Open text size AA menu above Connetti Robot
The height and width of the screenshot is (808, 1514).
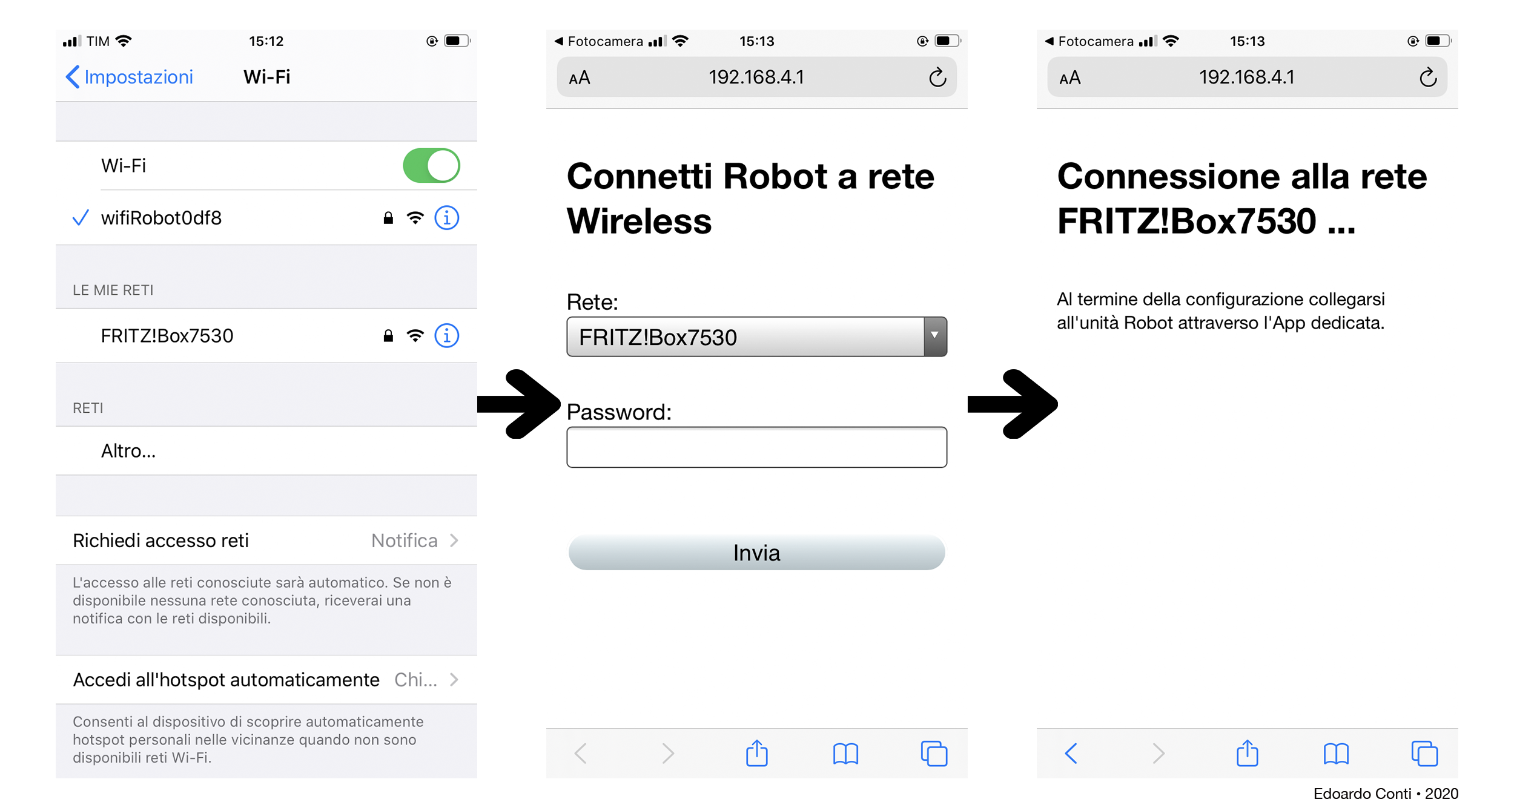[580, 78]
